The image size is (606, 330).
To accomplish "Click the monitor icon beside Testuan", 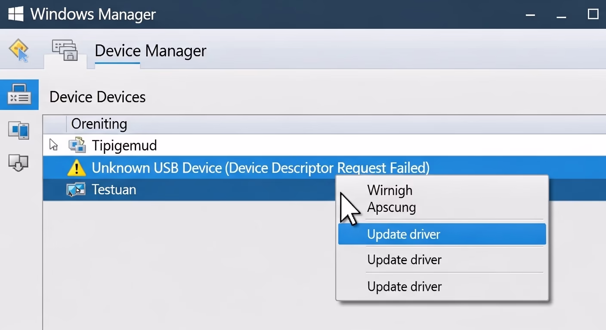I will [76, 189].
